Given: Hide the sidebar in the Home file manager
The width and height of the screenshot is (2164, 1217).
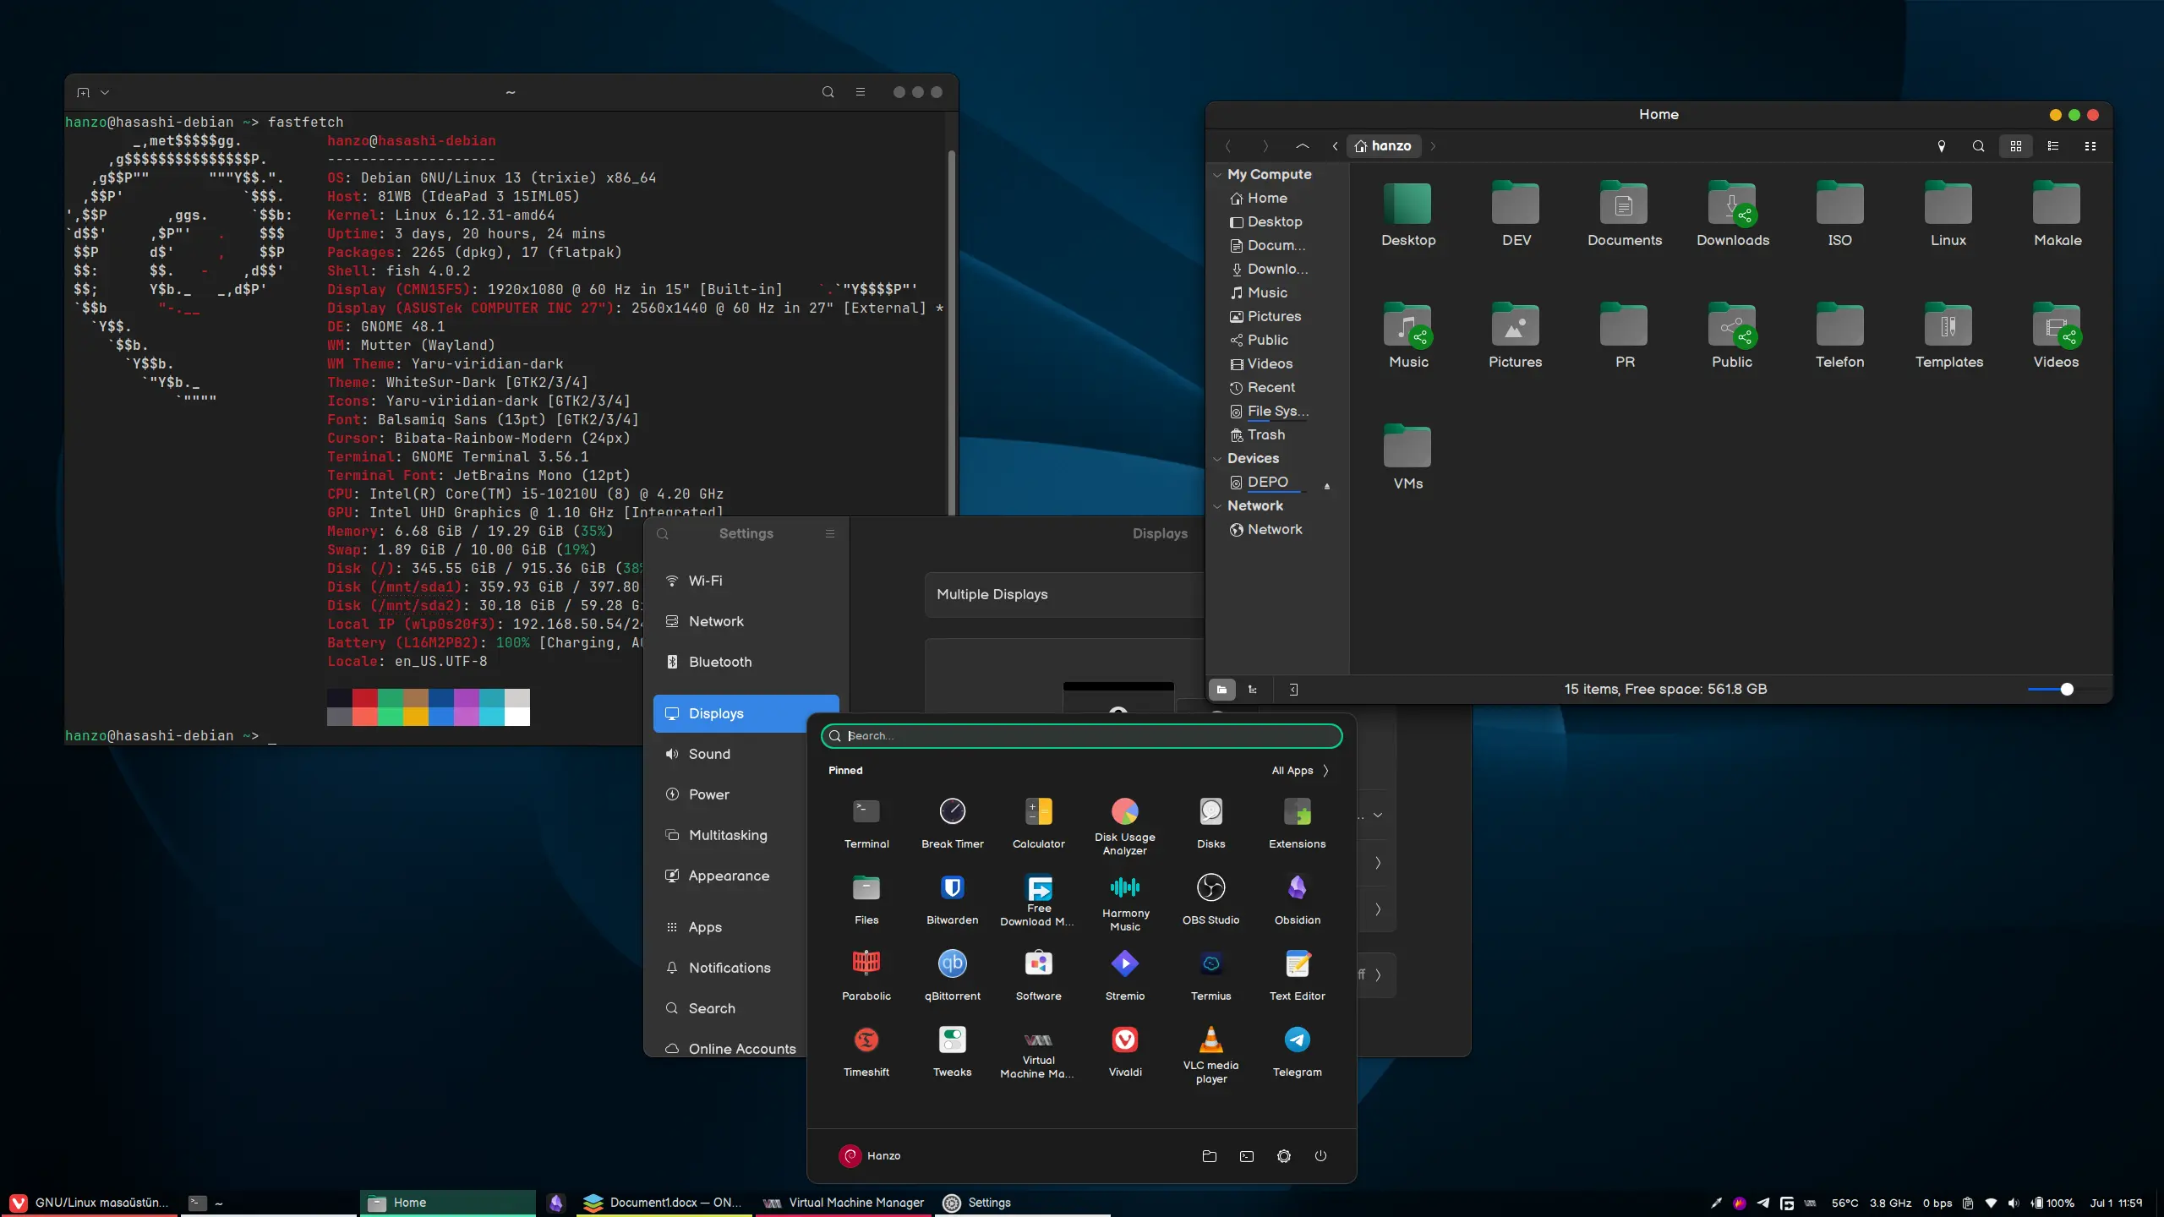Looking at the screenshot, I should (x=1292, y=689).
